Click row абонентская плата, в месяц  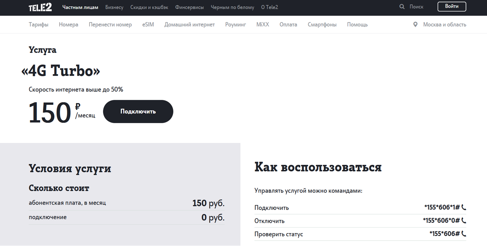click(x=127, y=203)
